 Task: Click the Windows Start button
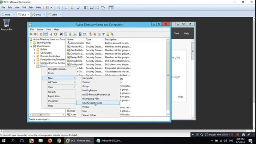4,140
